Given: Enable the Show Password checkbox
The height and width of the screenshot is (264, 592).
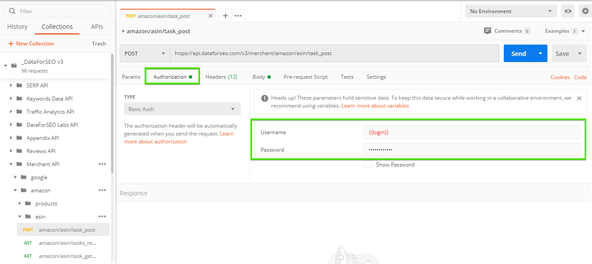Looking at the screenshot, I should pyautogui.click(x=368, y=165).
